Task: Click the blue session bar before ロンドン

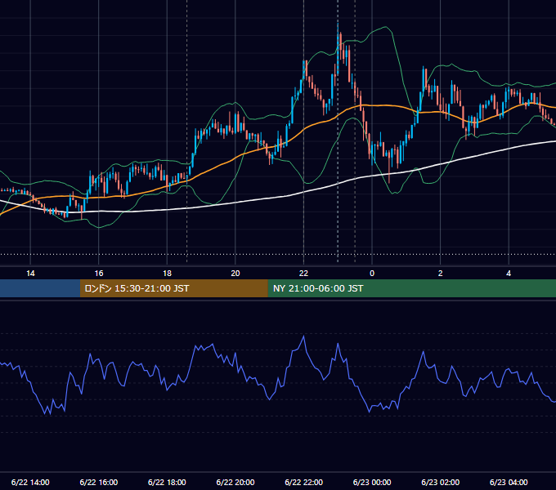Action: (40, 288)
